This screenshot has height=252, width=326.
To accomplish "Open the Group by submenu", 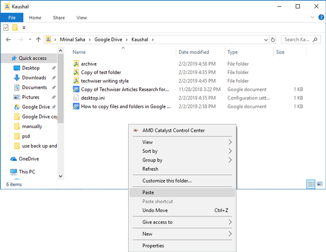I will [x=182, y=160].
